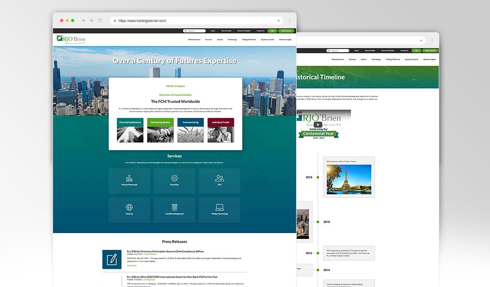Click the 2014 timeline marker dot
This screenshot has height=287, width=490.
[318, 270]
